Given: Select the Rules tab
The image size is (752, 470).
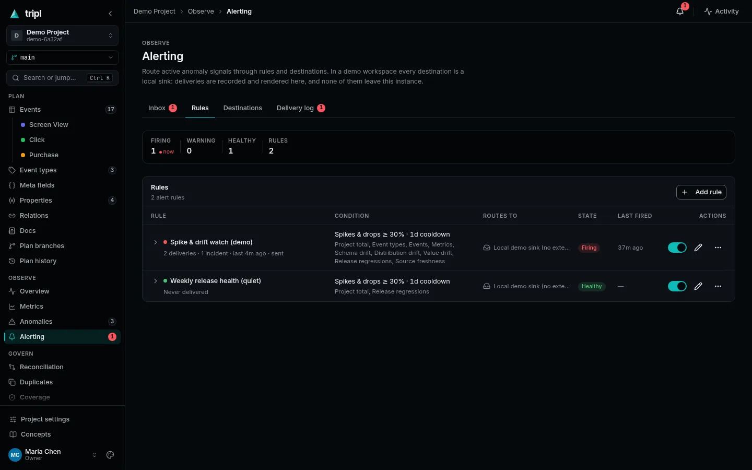Looking at the screenshot, I should point(200,108).
